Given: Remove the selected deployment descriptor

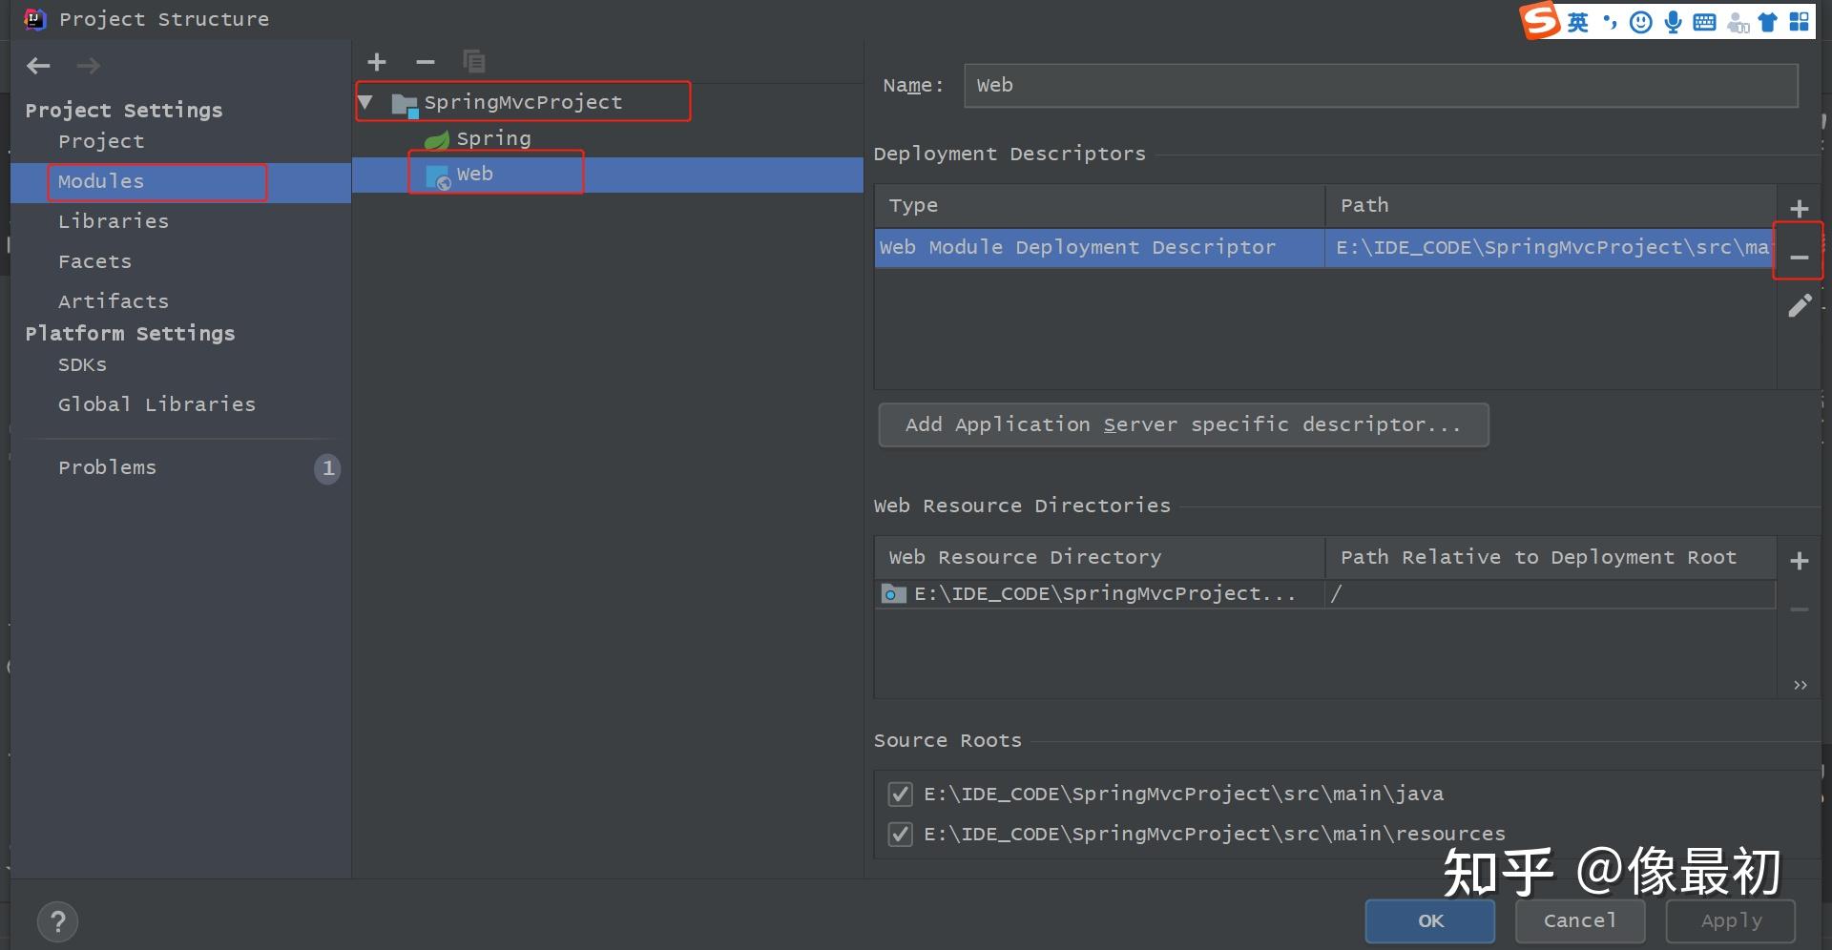Looking at the screenshot, I should 1799,258.
